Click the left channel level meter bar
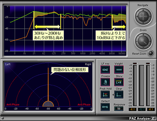 point(135,85)
